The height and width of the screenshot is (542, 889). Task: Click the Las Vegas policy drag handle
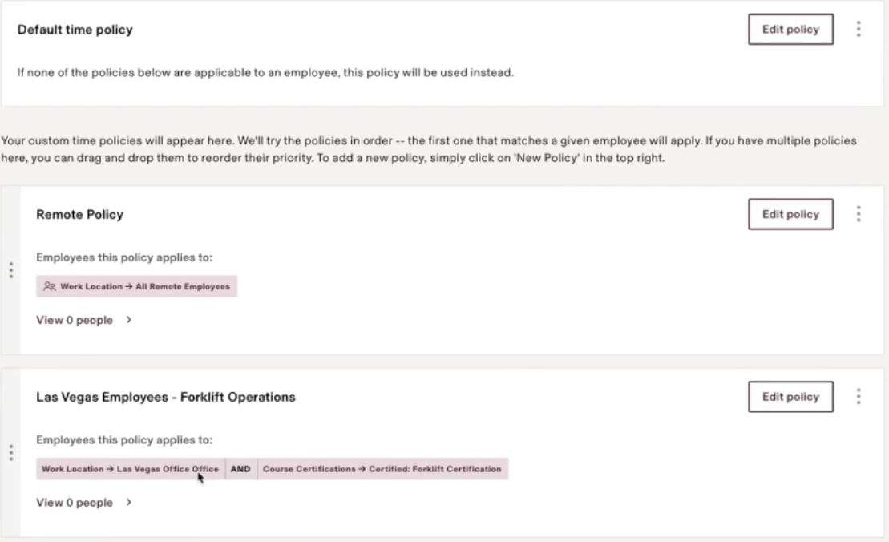[x=11, y=453]
